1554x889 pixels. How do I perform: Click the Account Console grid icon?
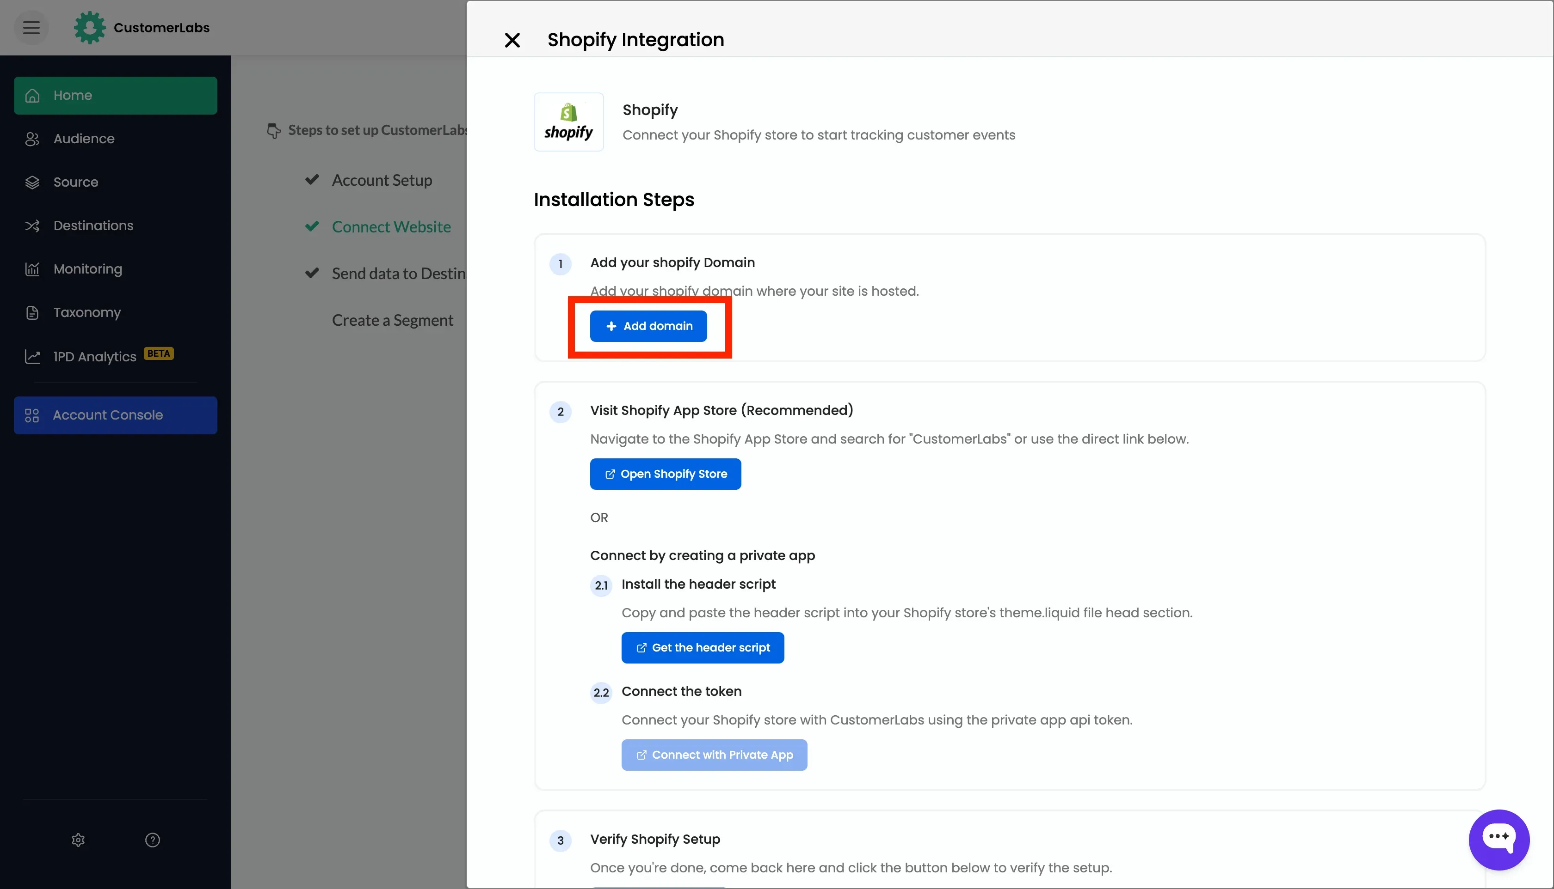32,415
